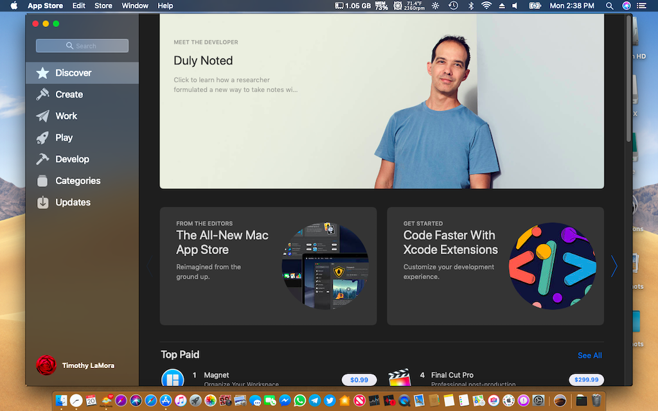Open the Help menu

tap(165, 6)
